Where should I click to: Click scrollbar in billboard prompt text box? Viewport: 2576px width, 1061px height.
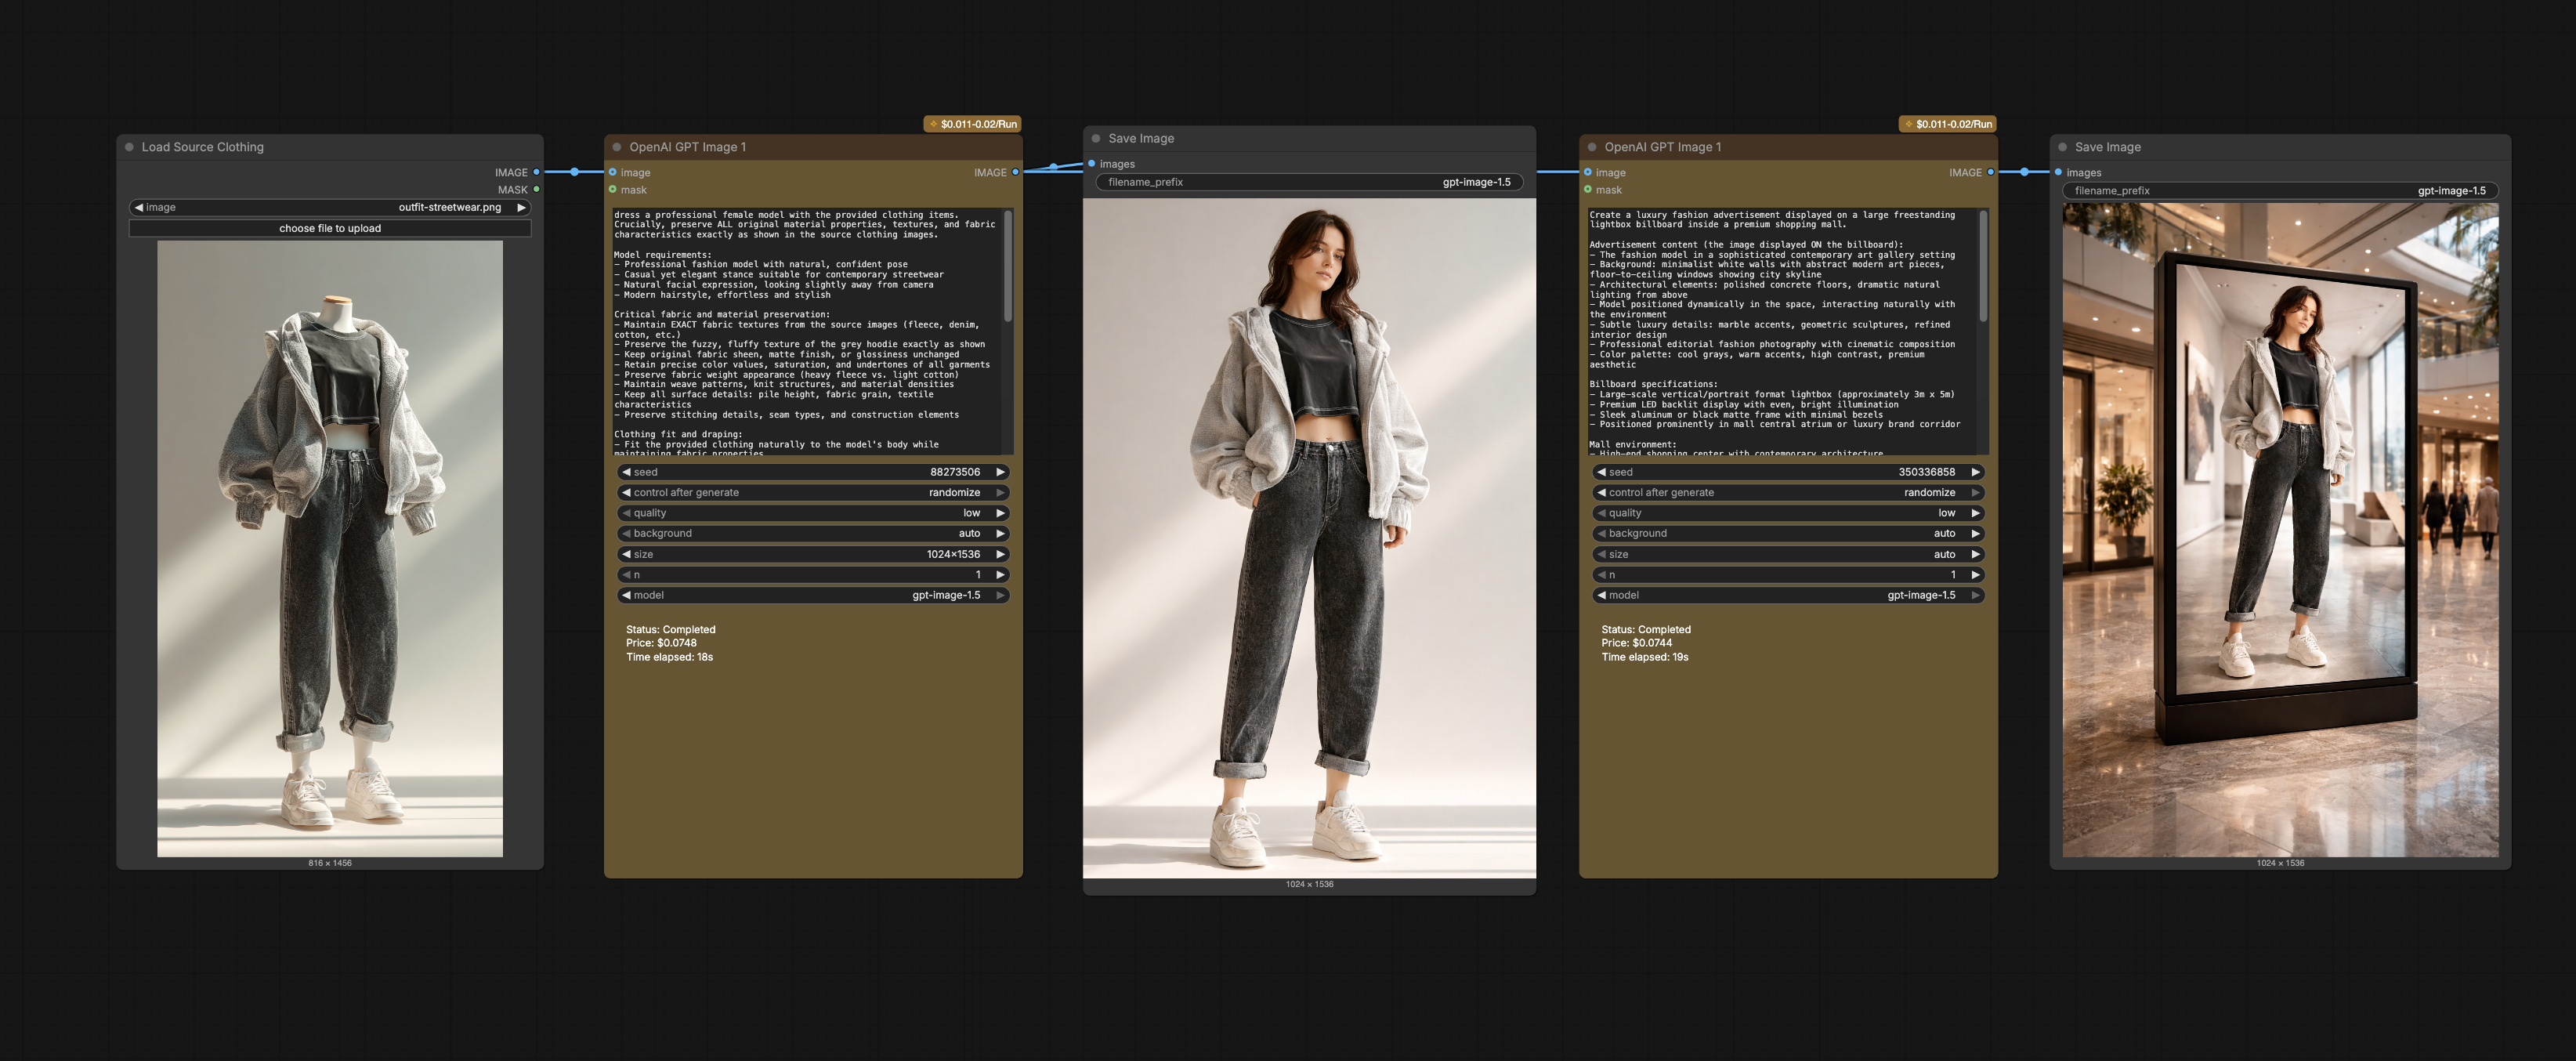(x=1983, y=267)
